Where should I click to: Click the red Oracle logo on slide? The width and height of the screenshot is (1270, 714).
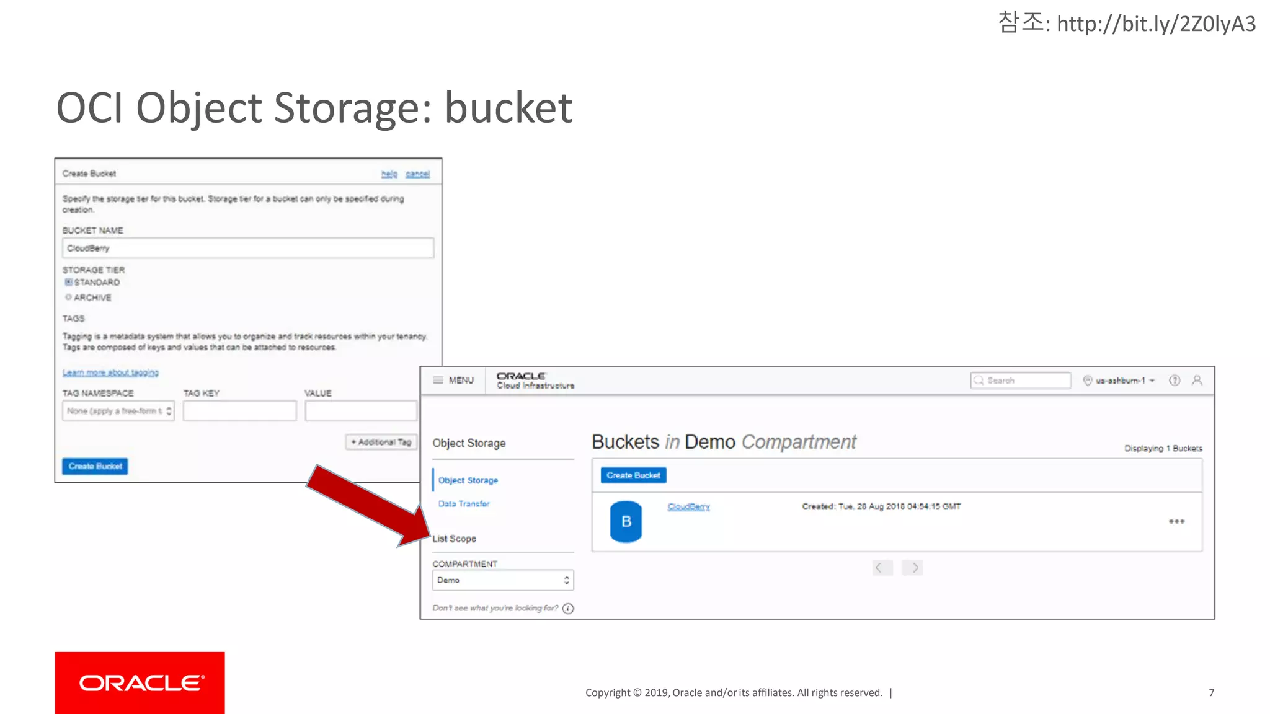[140, 682]
